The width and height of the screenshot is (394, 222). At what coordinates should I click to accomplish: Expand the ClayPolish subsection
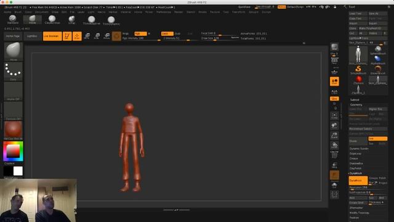(x=356, y=168)
